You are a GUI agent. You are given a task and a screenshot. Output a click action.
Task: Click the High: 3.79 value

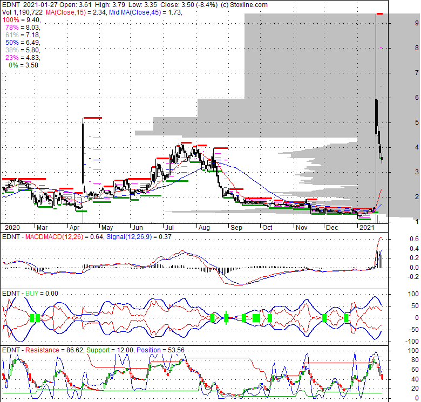pos(110,5)
